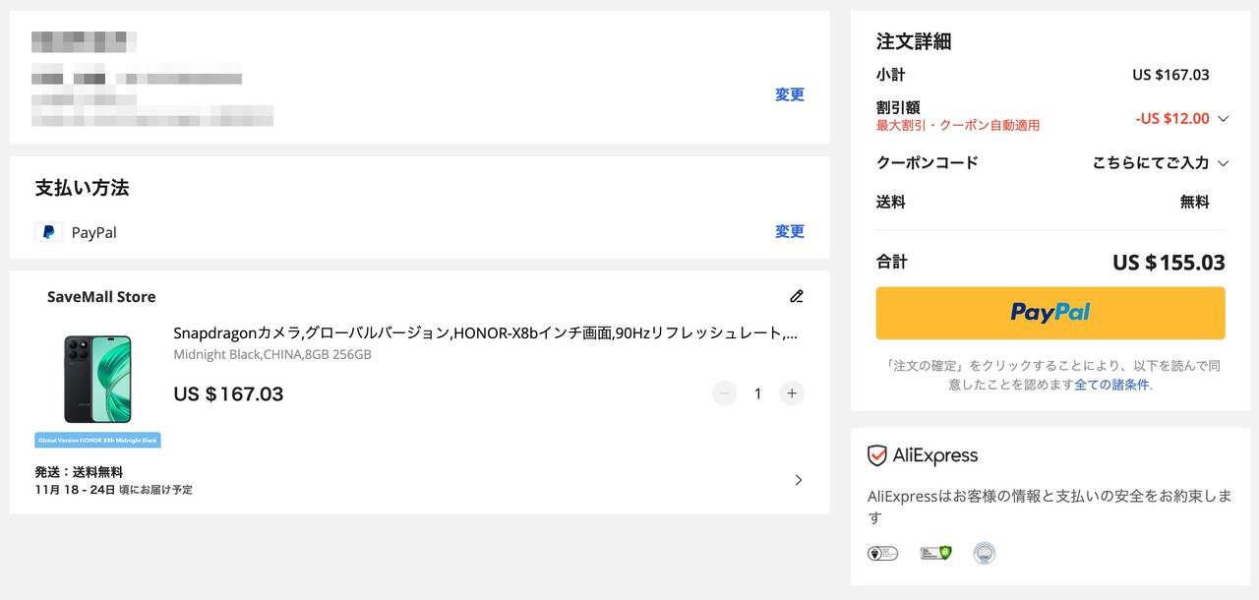The image size is (1259, 600).
Task: Open the クーポンコード entry dropdown
Action: point(1223,163)
